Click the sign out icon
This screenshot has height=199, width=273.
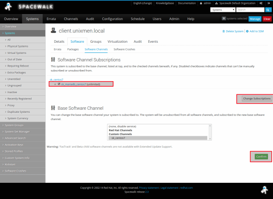tap(269, 3)
